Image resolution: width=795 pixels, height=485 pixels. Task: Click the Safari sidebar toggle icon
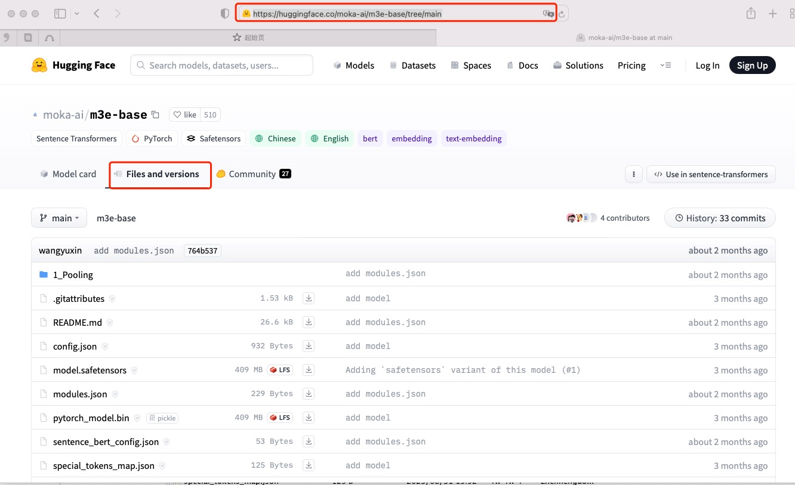coord(60,13)
